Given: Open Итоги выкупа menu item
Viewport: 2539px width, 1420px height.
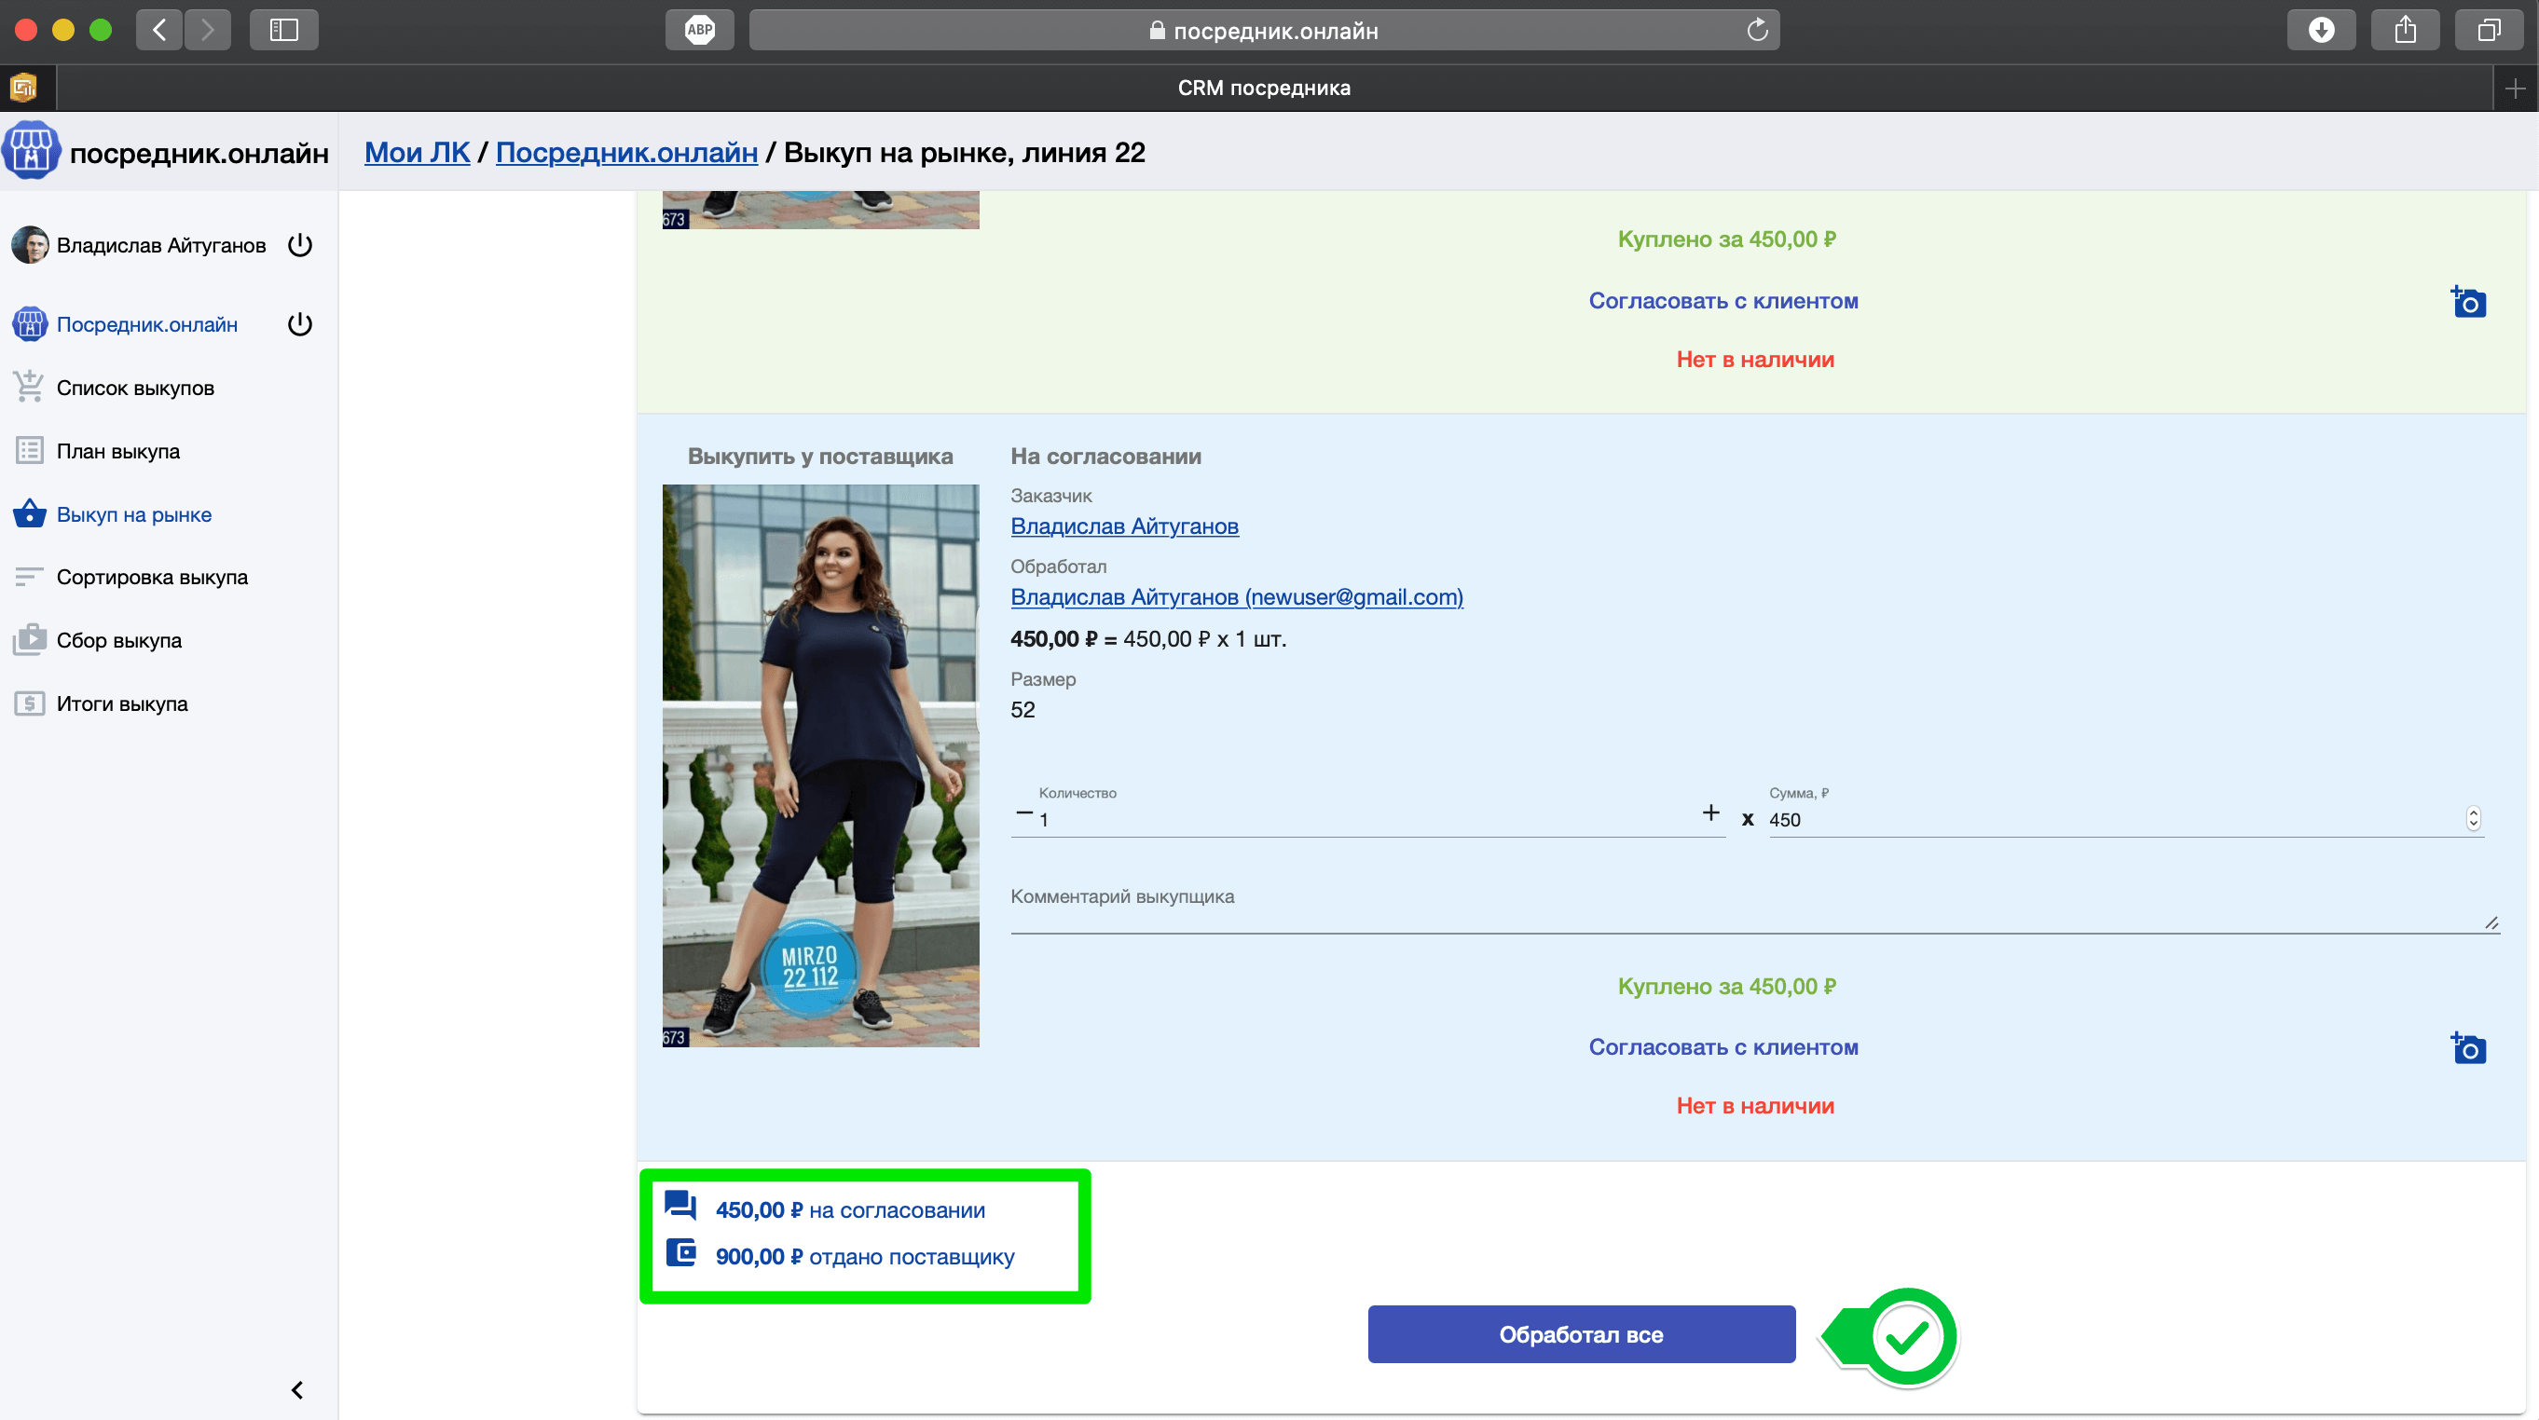Looking at the screenshot, I should coord(121,703).
